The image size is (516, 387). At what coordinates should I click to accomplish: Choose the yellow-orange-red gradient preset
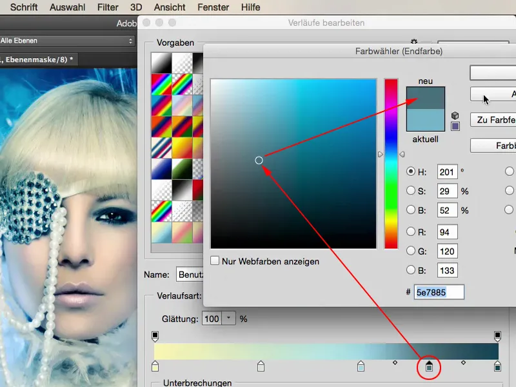(x=182, y=148)
